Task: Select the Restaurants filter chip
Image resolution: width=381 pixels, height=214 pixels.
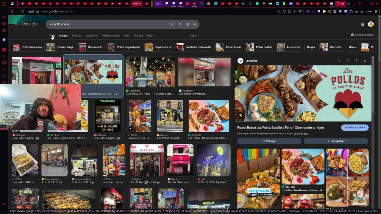Action: (91, 47)
